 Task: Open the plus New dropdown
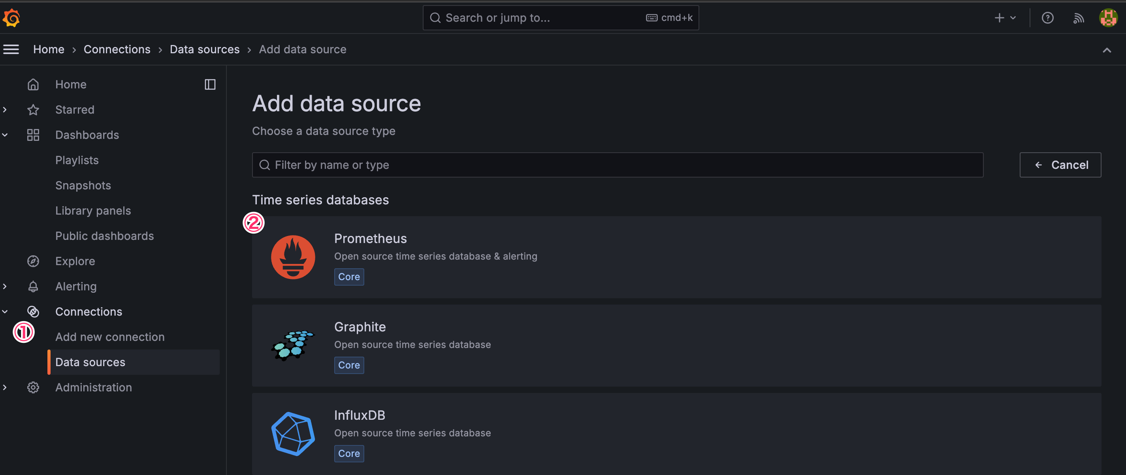pyautogui.click(x=1004, y=18)
